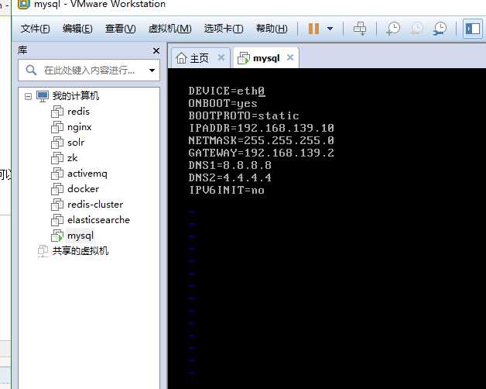
Task: Open the snapshot manager icon
Action: pyautogui.click(x=440, y=29)
